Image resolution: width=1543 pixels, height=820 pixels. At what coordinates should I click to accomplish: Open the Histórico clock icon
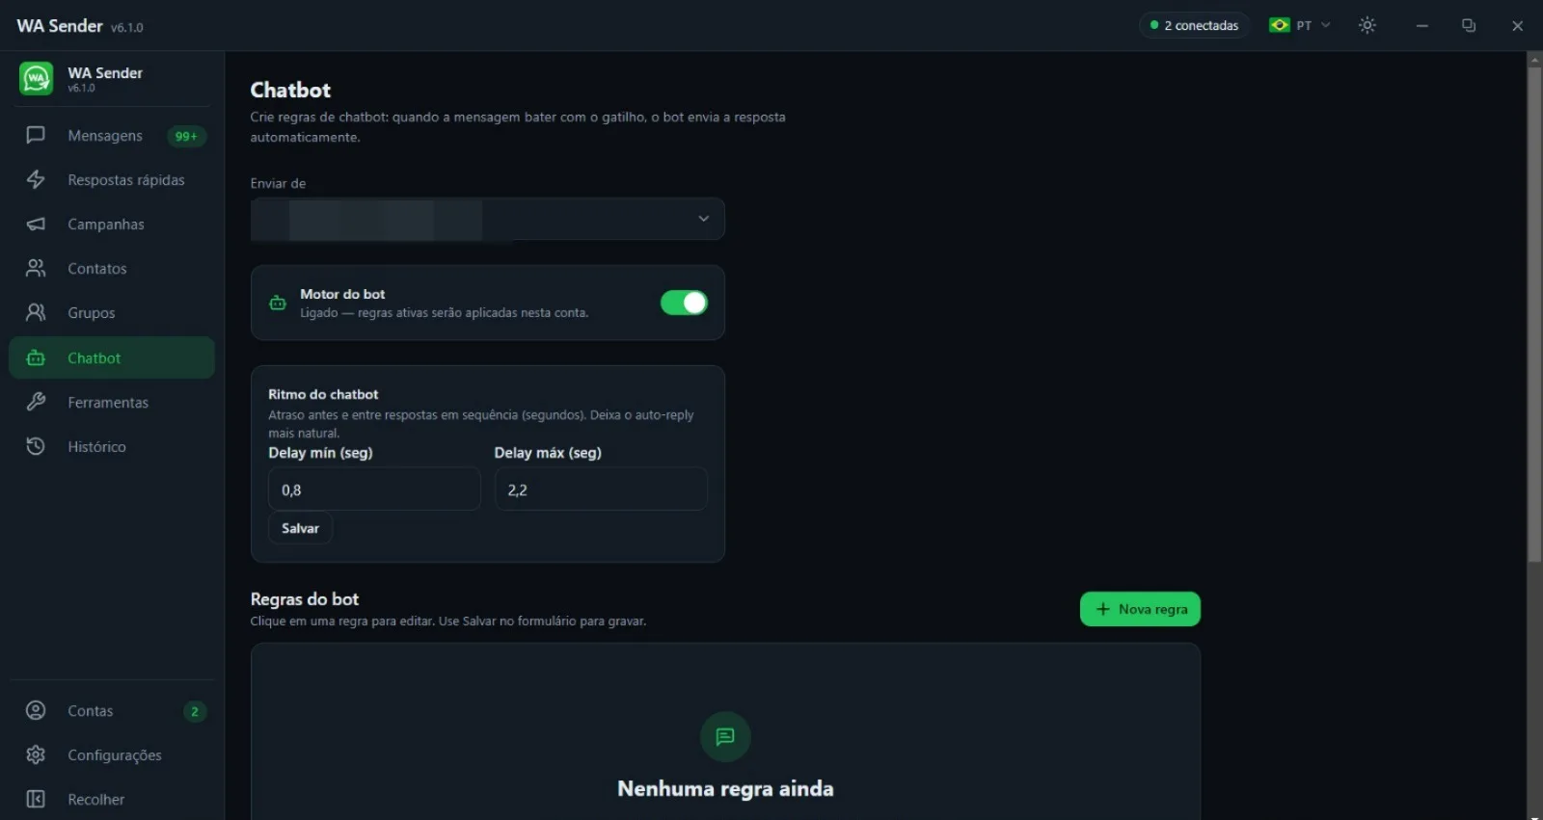(36, 446)
